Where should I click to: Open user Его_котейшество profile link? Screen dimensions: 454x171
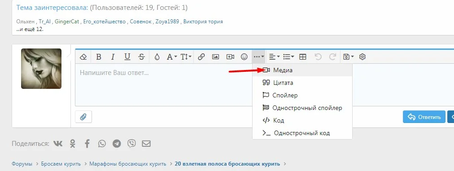click(104, 22)
